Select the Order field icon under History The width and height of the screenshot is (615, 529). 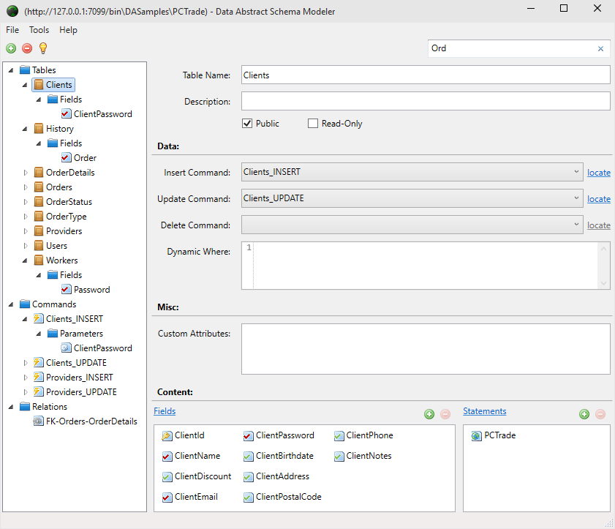[67, 158]
